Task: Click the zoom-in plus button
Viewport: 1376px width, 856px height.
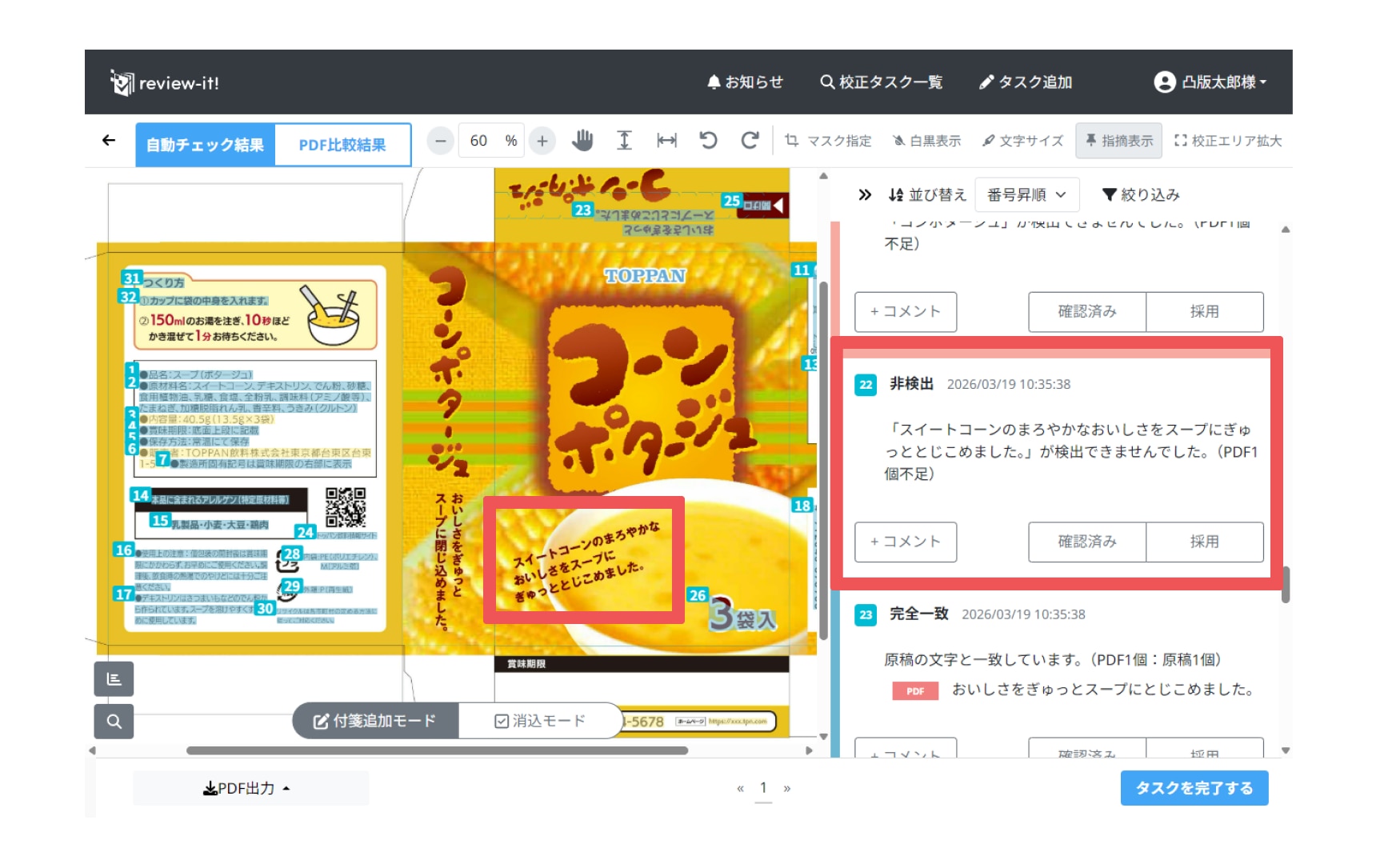Action: click(542, 141)
